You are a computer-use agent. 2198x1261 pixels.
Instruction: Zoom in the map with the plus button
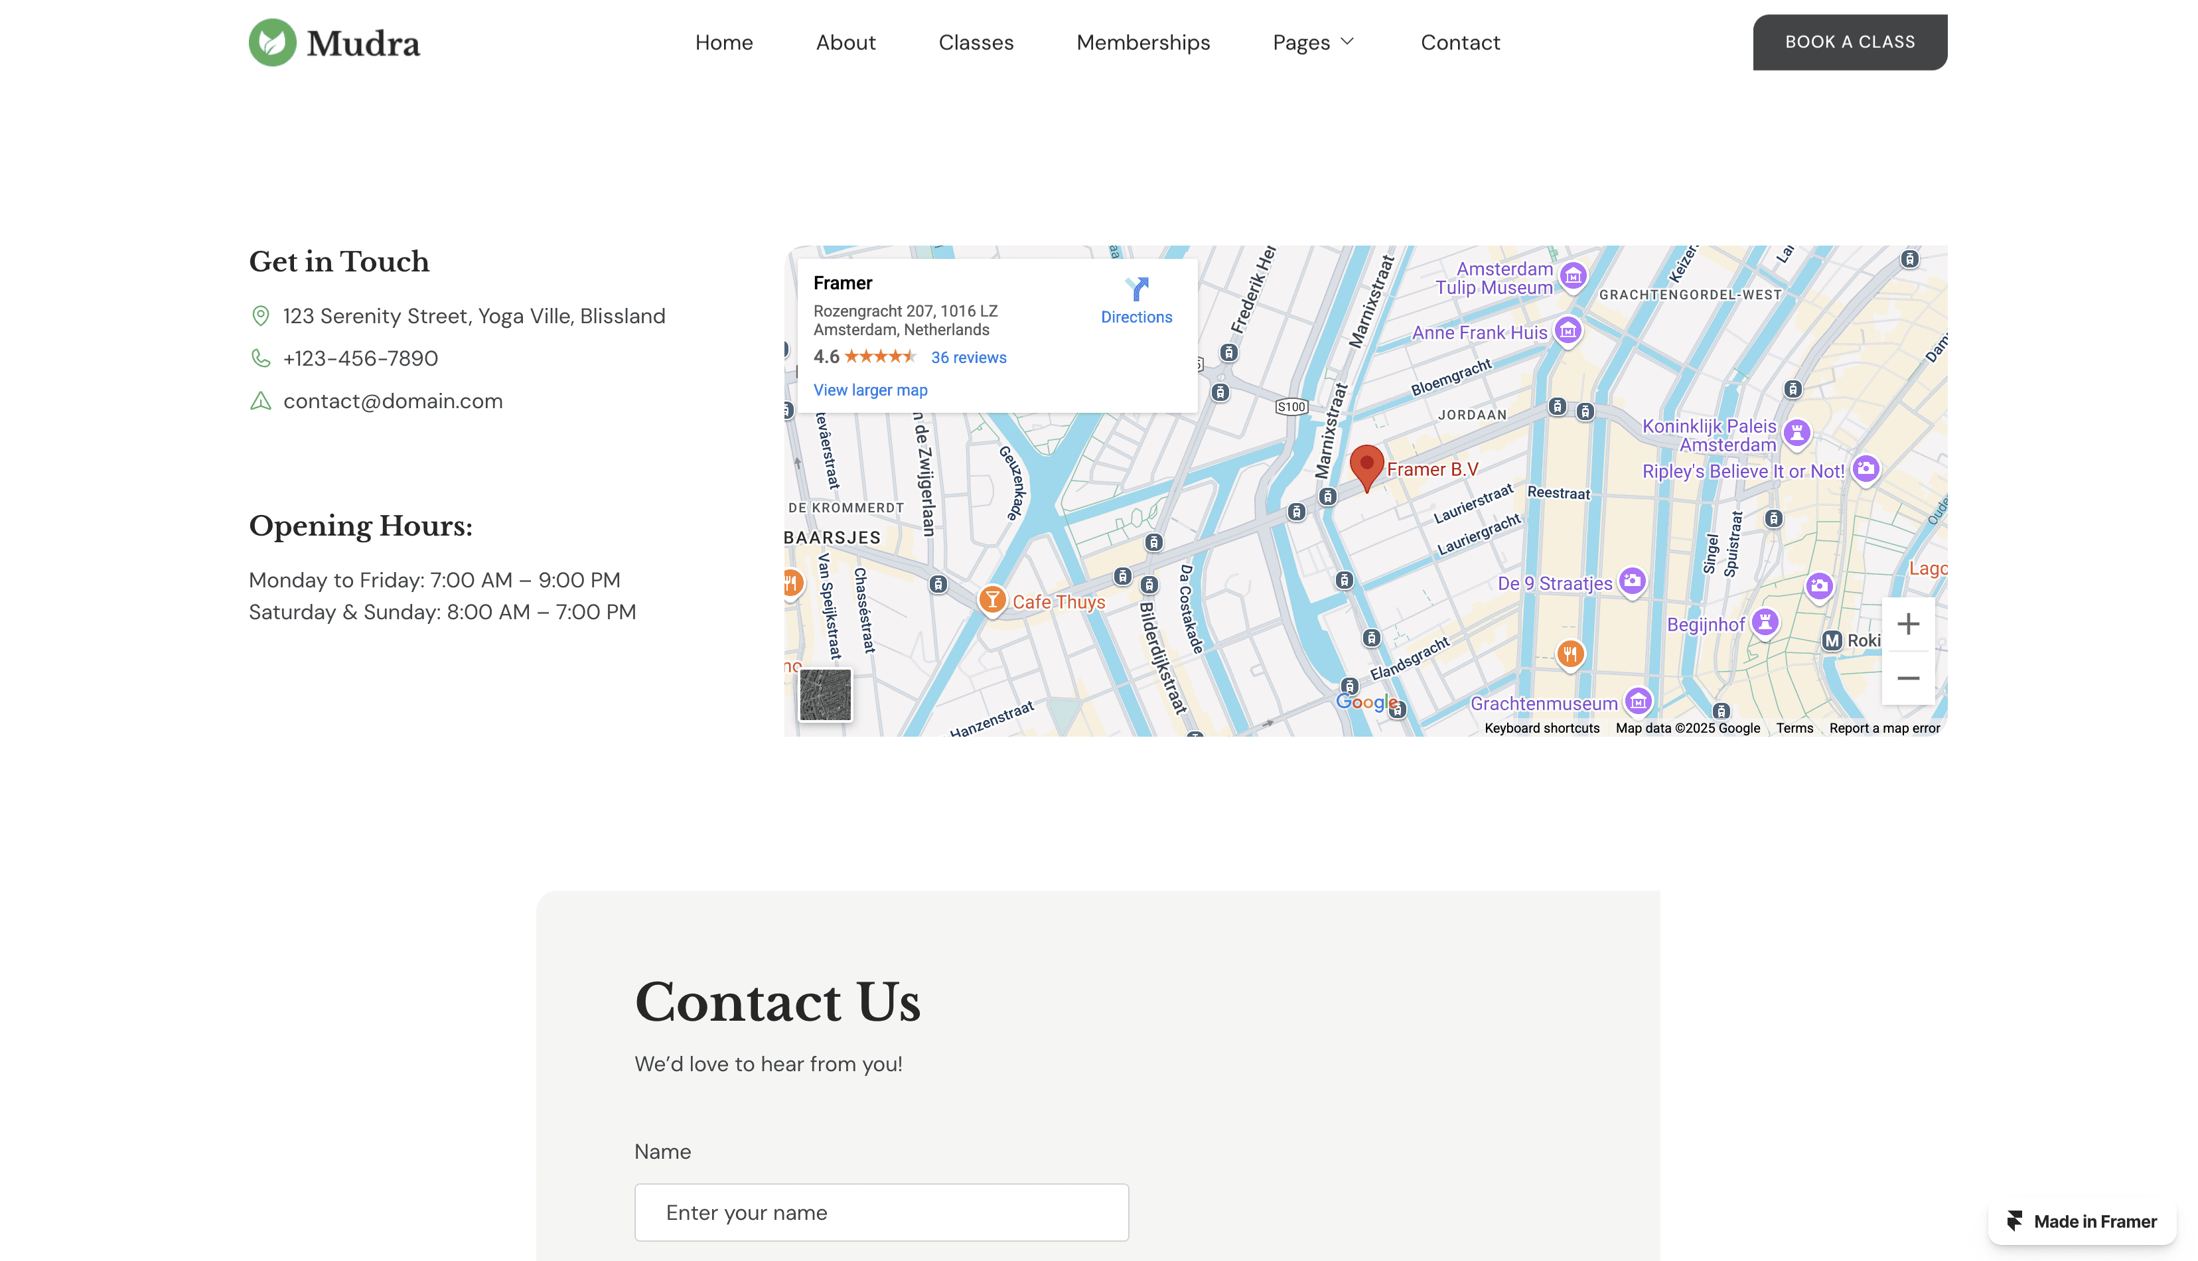click(1907, 625)
